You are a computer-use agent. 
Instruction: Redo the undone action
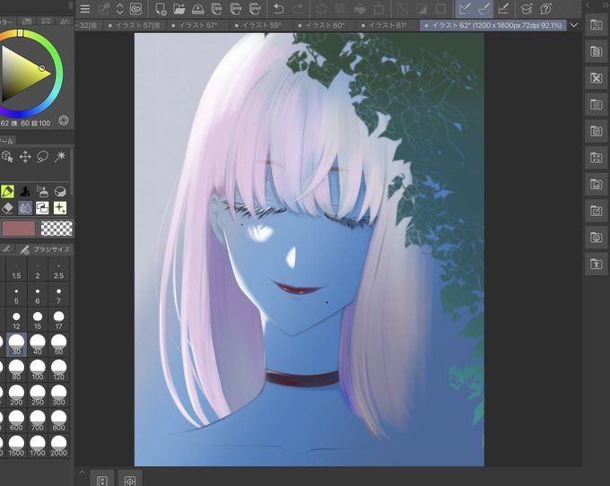tap(297, 9)
